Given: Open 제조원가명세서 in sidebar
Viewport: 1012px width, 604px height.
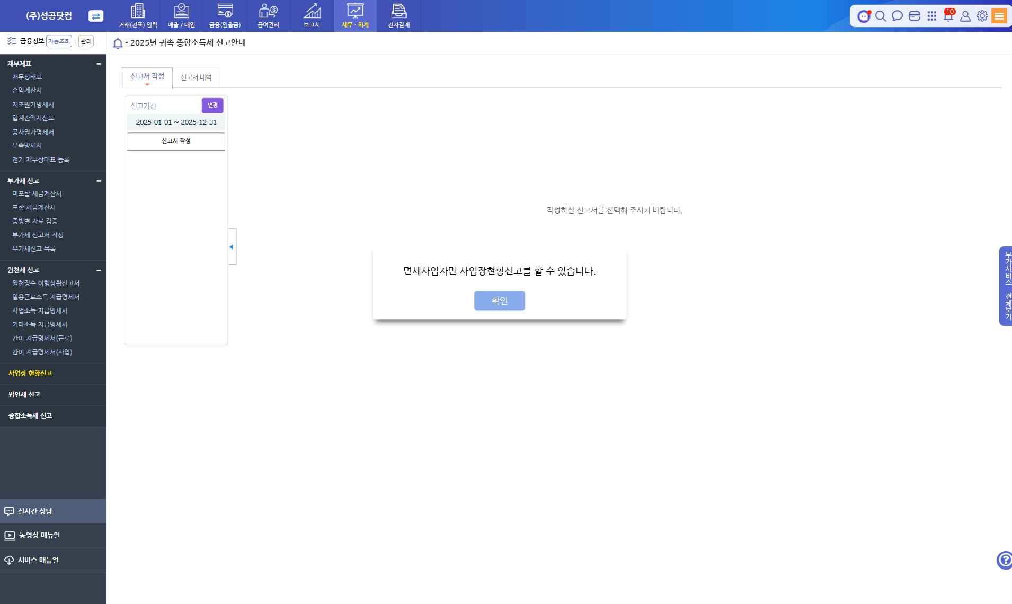Looking at the screenshot, I should [x=33, y=104].
